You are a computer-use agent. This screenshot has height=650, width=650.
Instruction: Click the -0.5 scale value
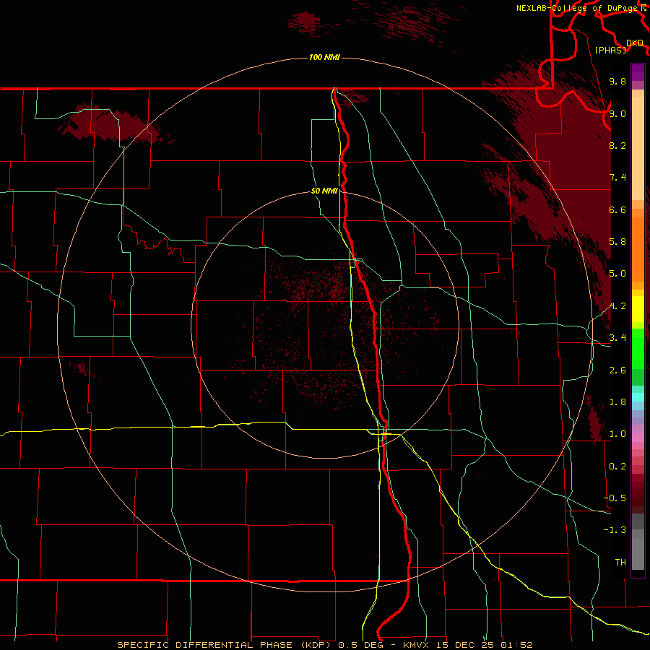coord(615,498)
